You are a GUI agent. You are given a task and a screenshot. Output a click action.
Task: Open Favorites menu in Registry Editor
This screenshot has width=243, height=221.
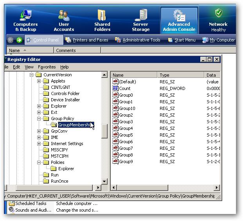[x=47, y=67]
